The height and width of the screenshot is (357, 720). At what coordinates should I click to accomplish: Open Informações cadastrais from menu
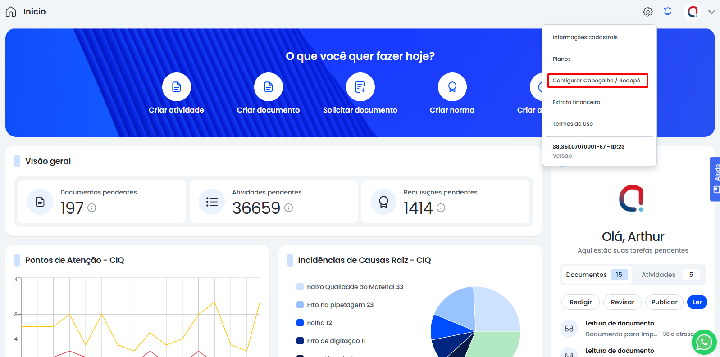coord(585,37)
